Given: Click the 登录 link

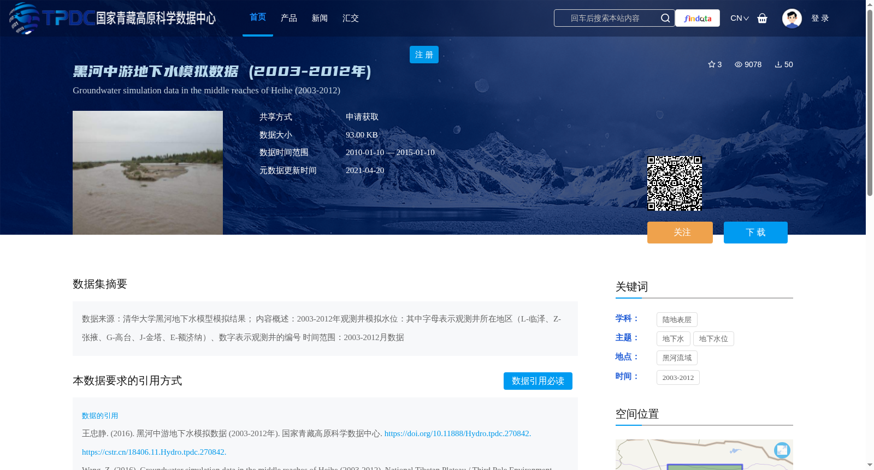Looking at the screenshot, I should pos(820,18).
